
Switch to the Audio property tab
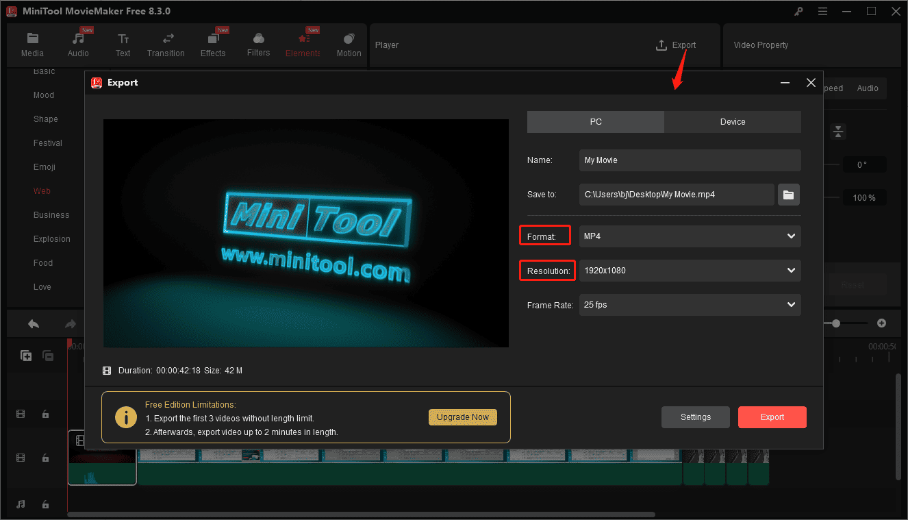[x=868, y=88]
